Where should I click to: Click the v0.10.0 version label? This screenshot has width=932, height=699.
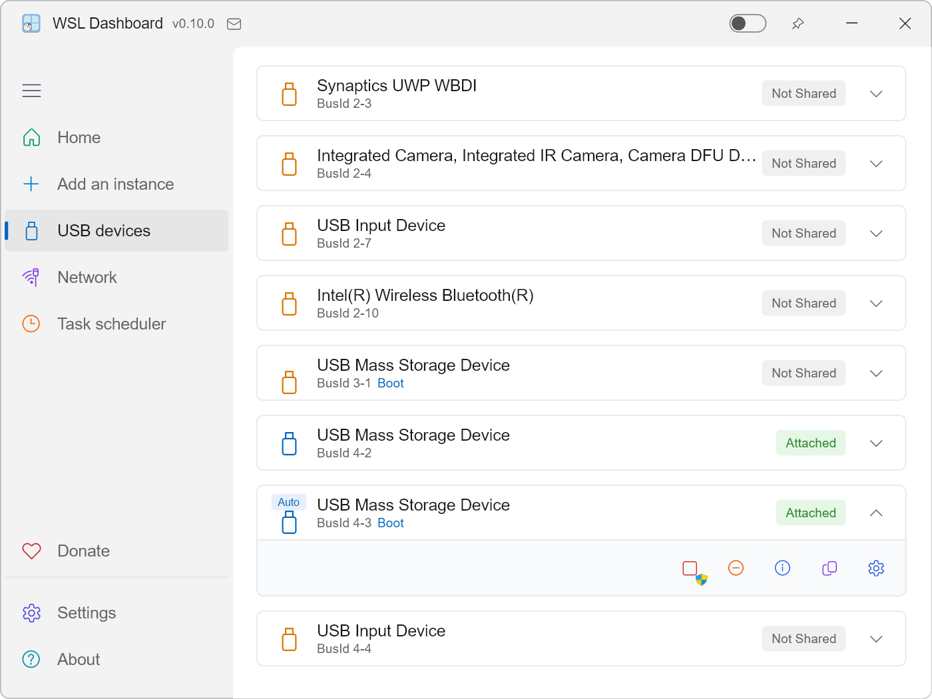193,24
